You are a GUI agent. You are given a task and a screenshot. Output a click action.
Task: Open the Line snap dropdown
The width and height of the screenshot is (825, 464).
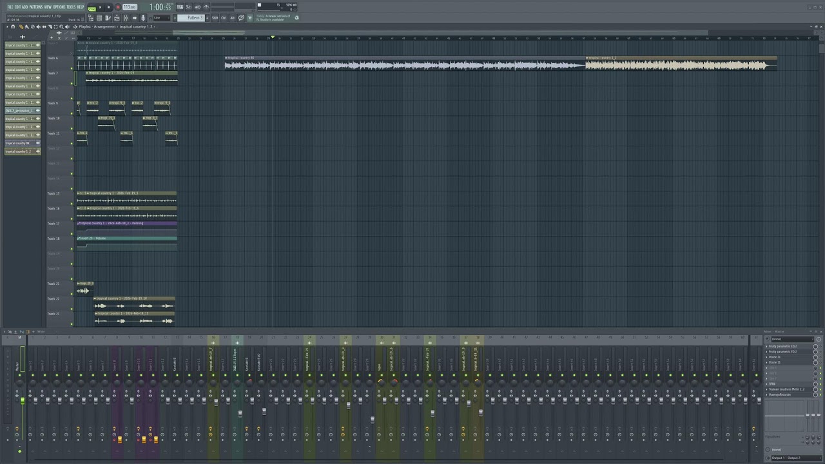[162, 17]
